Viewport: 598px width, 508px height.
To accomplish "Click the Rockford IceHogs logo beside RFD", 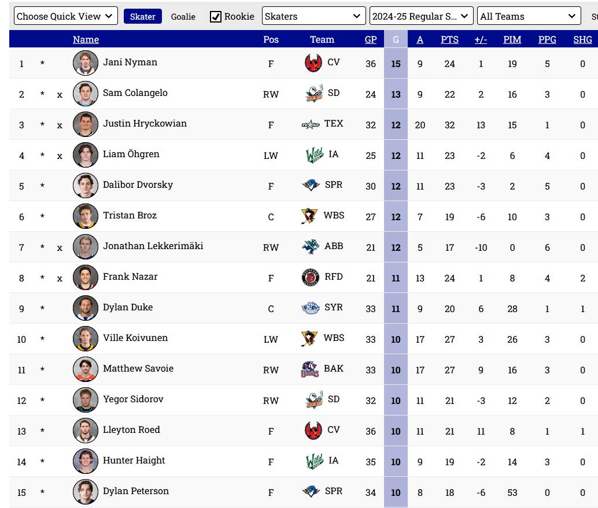I will click(311, 277).
